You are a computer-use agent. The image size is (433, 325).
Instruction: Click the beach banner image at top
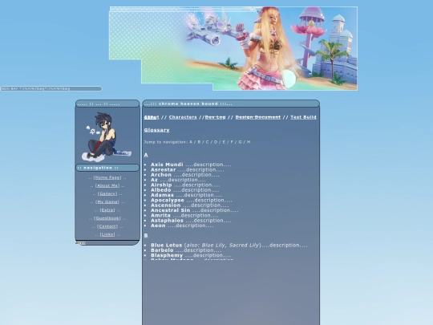coord(233,48)
